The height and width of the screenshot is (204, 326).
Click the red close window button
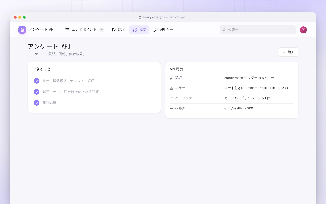pyautogui.click(x=15, y=17)
